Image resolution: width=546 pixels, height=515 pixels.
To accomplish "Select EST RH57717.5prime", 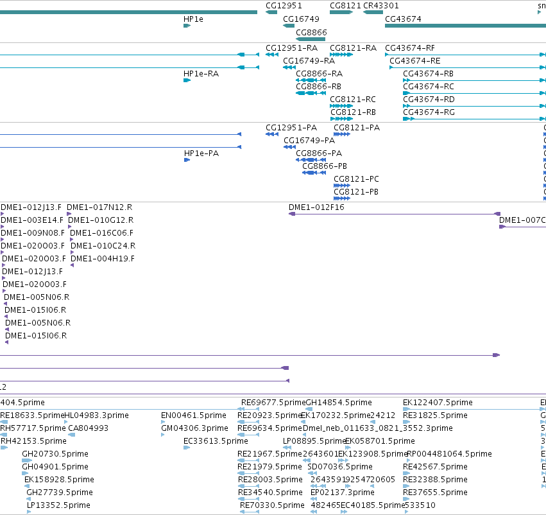I will click(33, 428).
